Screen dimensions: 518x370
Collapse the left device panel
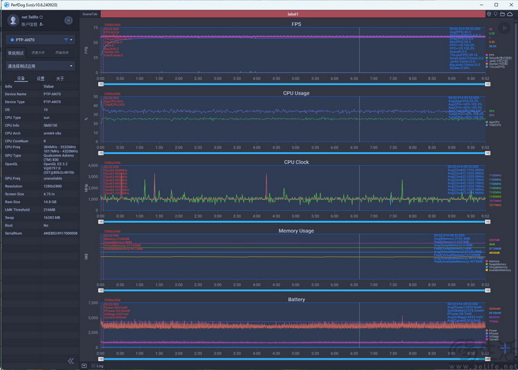point(70,361)
